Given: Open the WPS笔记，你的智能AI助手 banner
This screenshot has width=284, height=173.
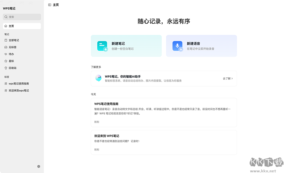Looking at the screenshot, I should click(x=164, y=79).
